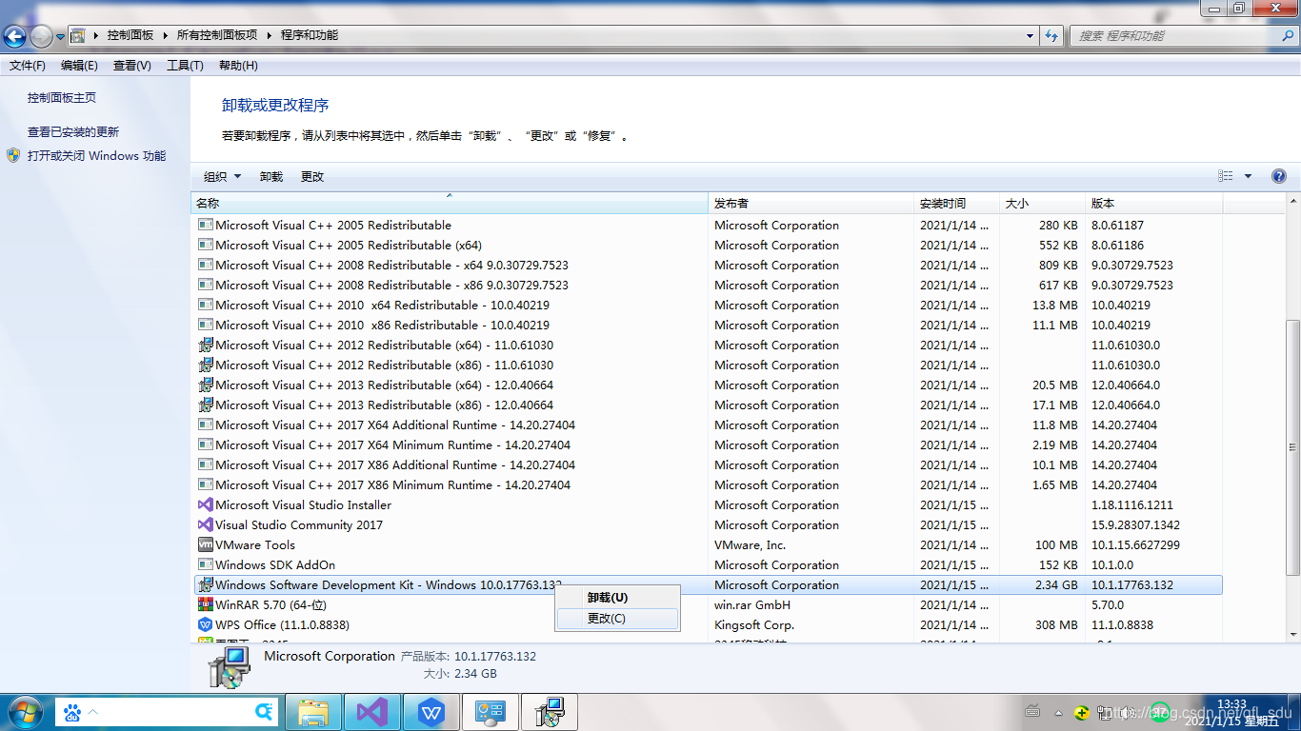Choose 更改(C) from the context menu
Viewport: 1301px width, 731px height.
coord(617,619)
